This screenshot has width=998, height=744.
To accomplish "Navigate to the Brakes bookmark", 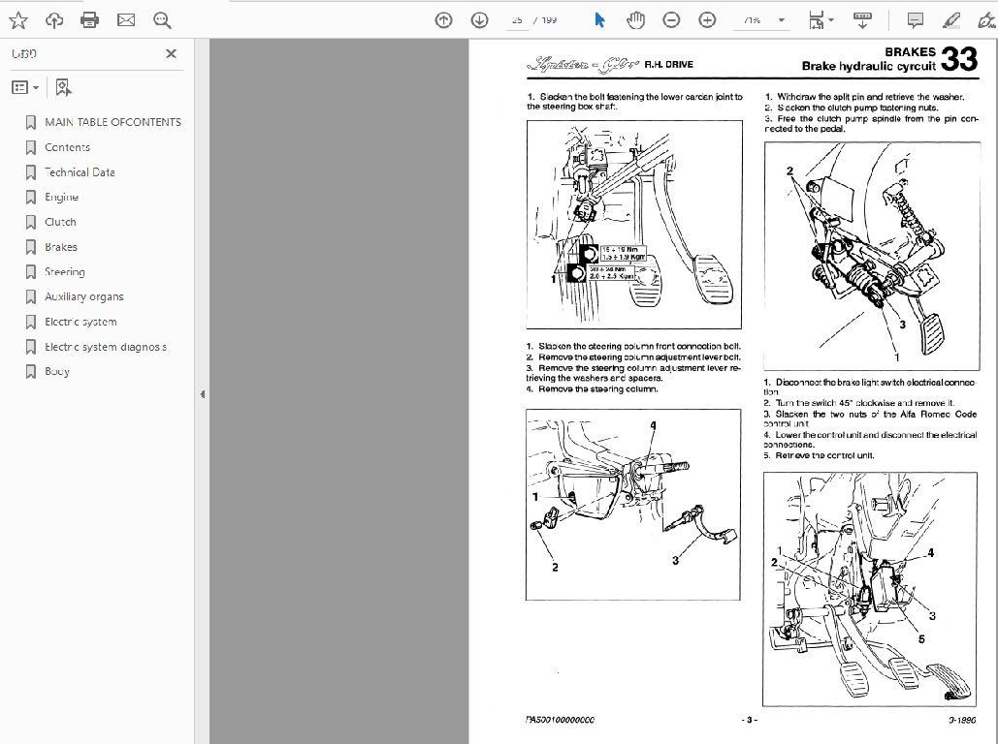I will (x=61, y=247).
